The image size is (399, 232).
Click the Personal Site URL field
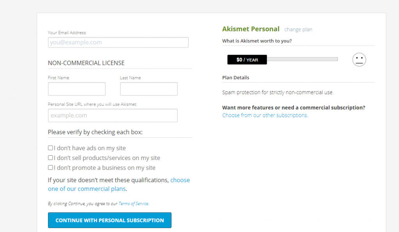(x=113, y=115)
